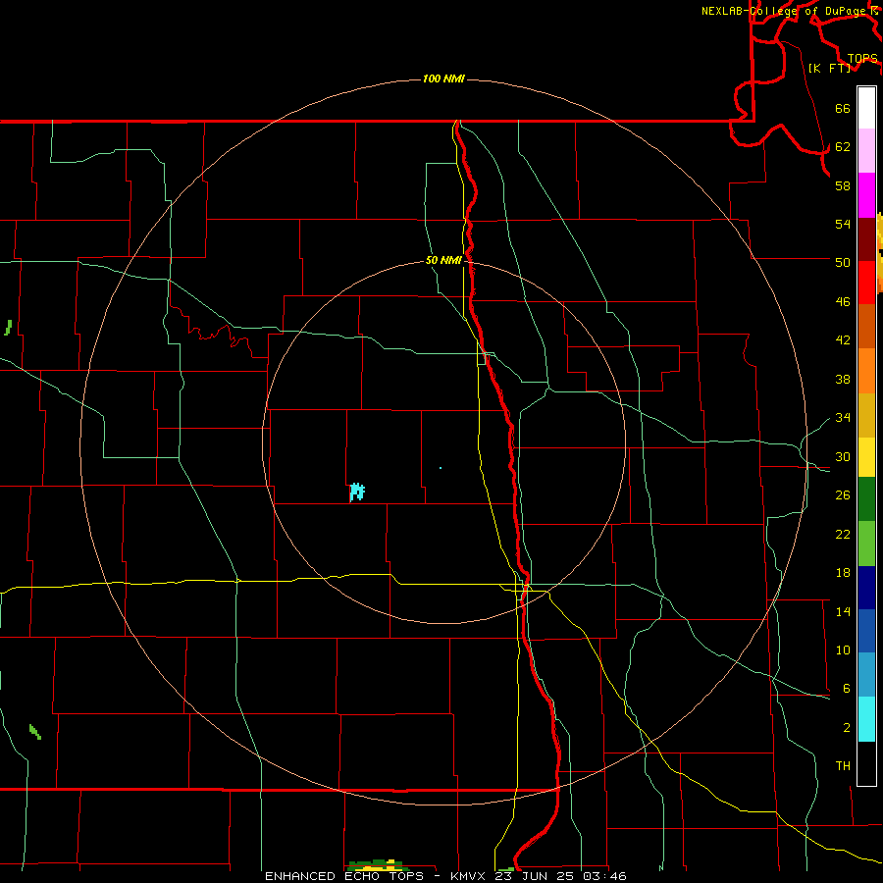Select the light green swatch near 22
The image size is (883, 883).
pos(866,544)
